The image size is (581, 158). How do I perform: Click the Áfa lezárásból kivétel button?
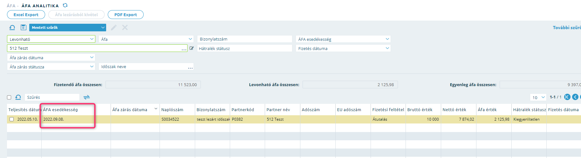[76, 15]
